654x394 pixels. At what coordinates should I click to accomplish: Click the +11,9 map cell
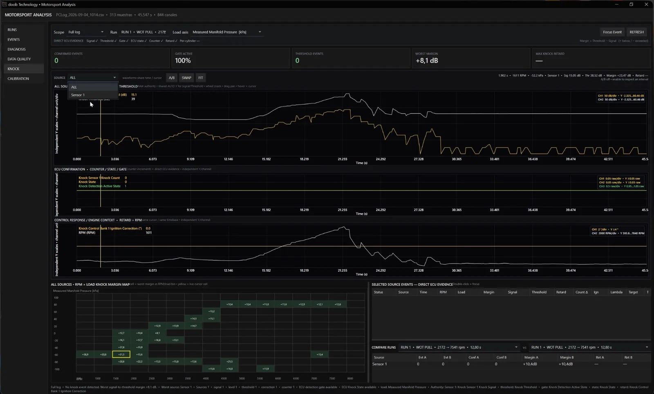[266, 369]
